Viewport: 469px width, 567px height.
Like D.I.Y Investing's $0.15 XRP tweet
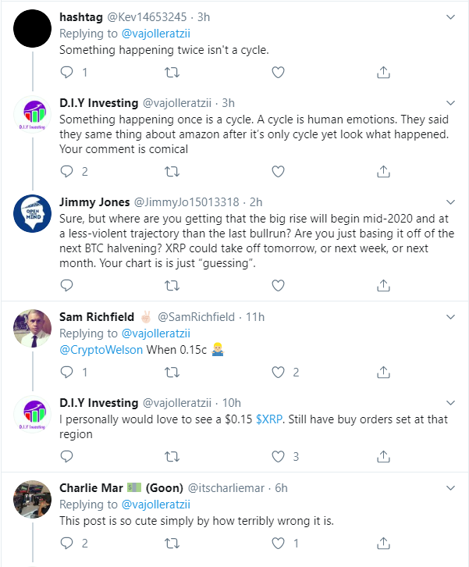coord(279,457)
